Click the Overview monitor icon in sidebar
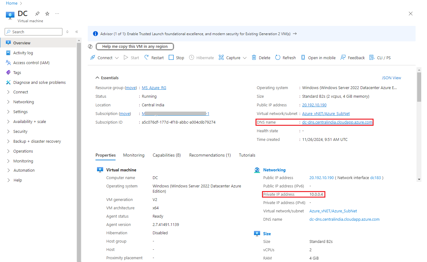 tap(8, 43)
